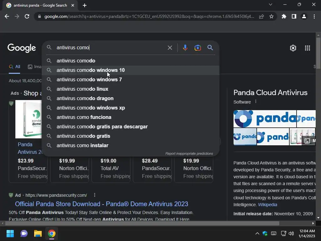Click the vertical scrollbar down arrow

pyautogui.click(x=318, y=218)
